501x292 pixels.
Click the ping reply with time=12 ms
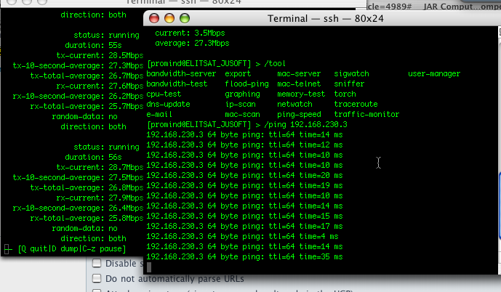click(244, 145)
